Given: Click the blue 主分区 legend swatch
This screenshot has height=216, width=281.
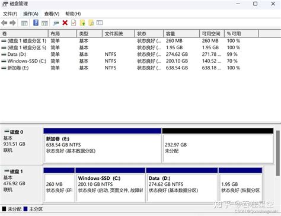Looking at the screenshot, I should tap(25, 209).
